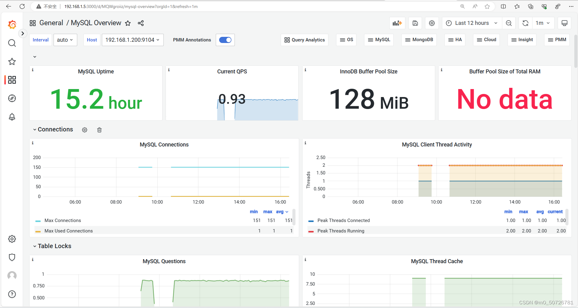This screenshot has width=578, height=308.
Task: Open Alerting bell icon in sidebar
Action: tap(12, 117)
